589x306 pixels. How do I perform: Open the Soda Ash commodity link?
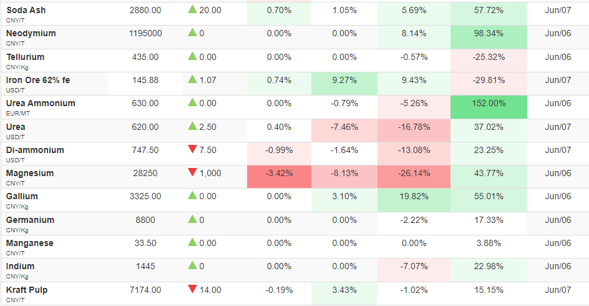26,10
